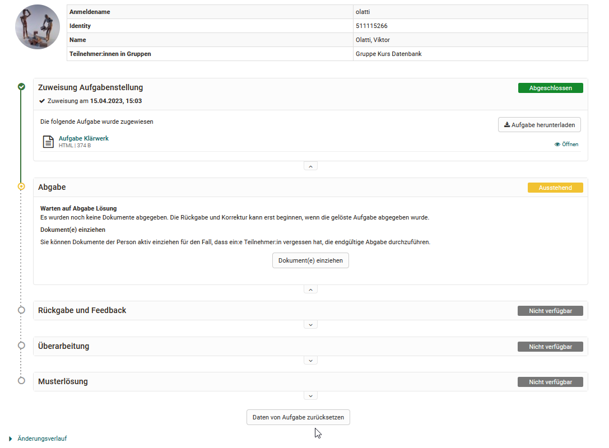Click the user profile avatar picture

coord(38,27)
